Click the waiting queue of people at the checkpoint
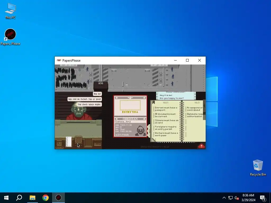Viewport: 271px width, 203px height. point(70,78)
